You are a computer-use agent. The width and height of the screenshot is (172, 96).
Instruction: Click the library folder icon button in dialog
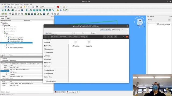coord(47,33)
